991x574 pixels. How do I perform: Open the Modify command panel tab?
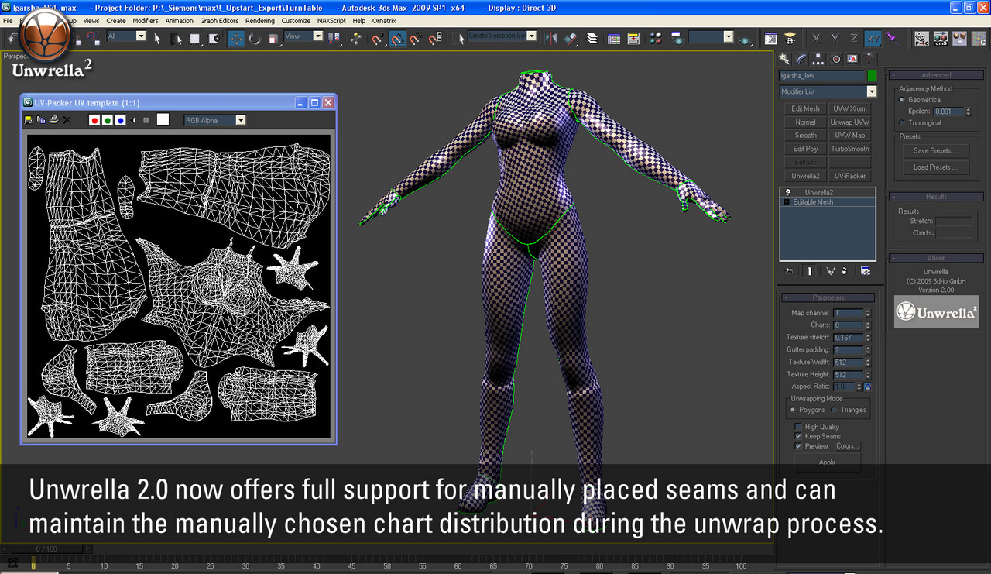coord(801,59)
